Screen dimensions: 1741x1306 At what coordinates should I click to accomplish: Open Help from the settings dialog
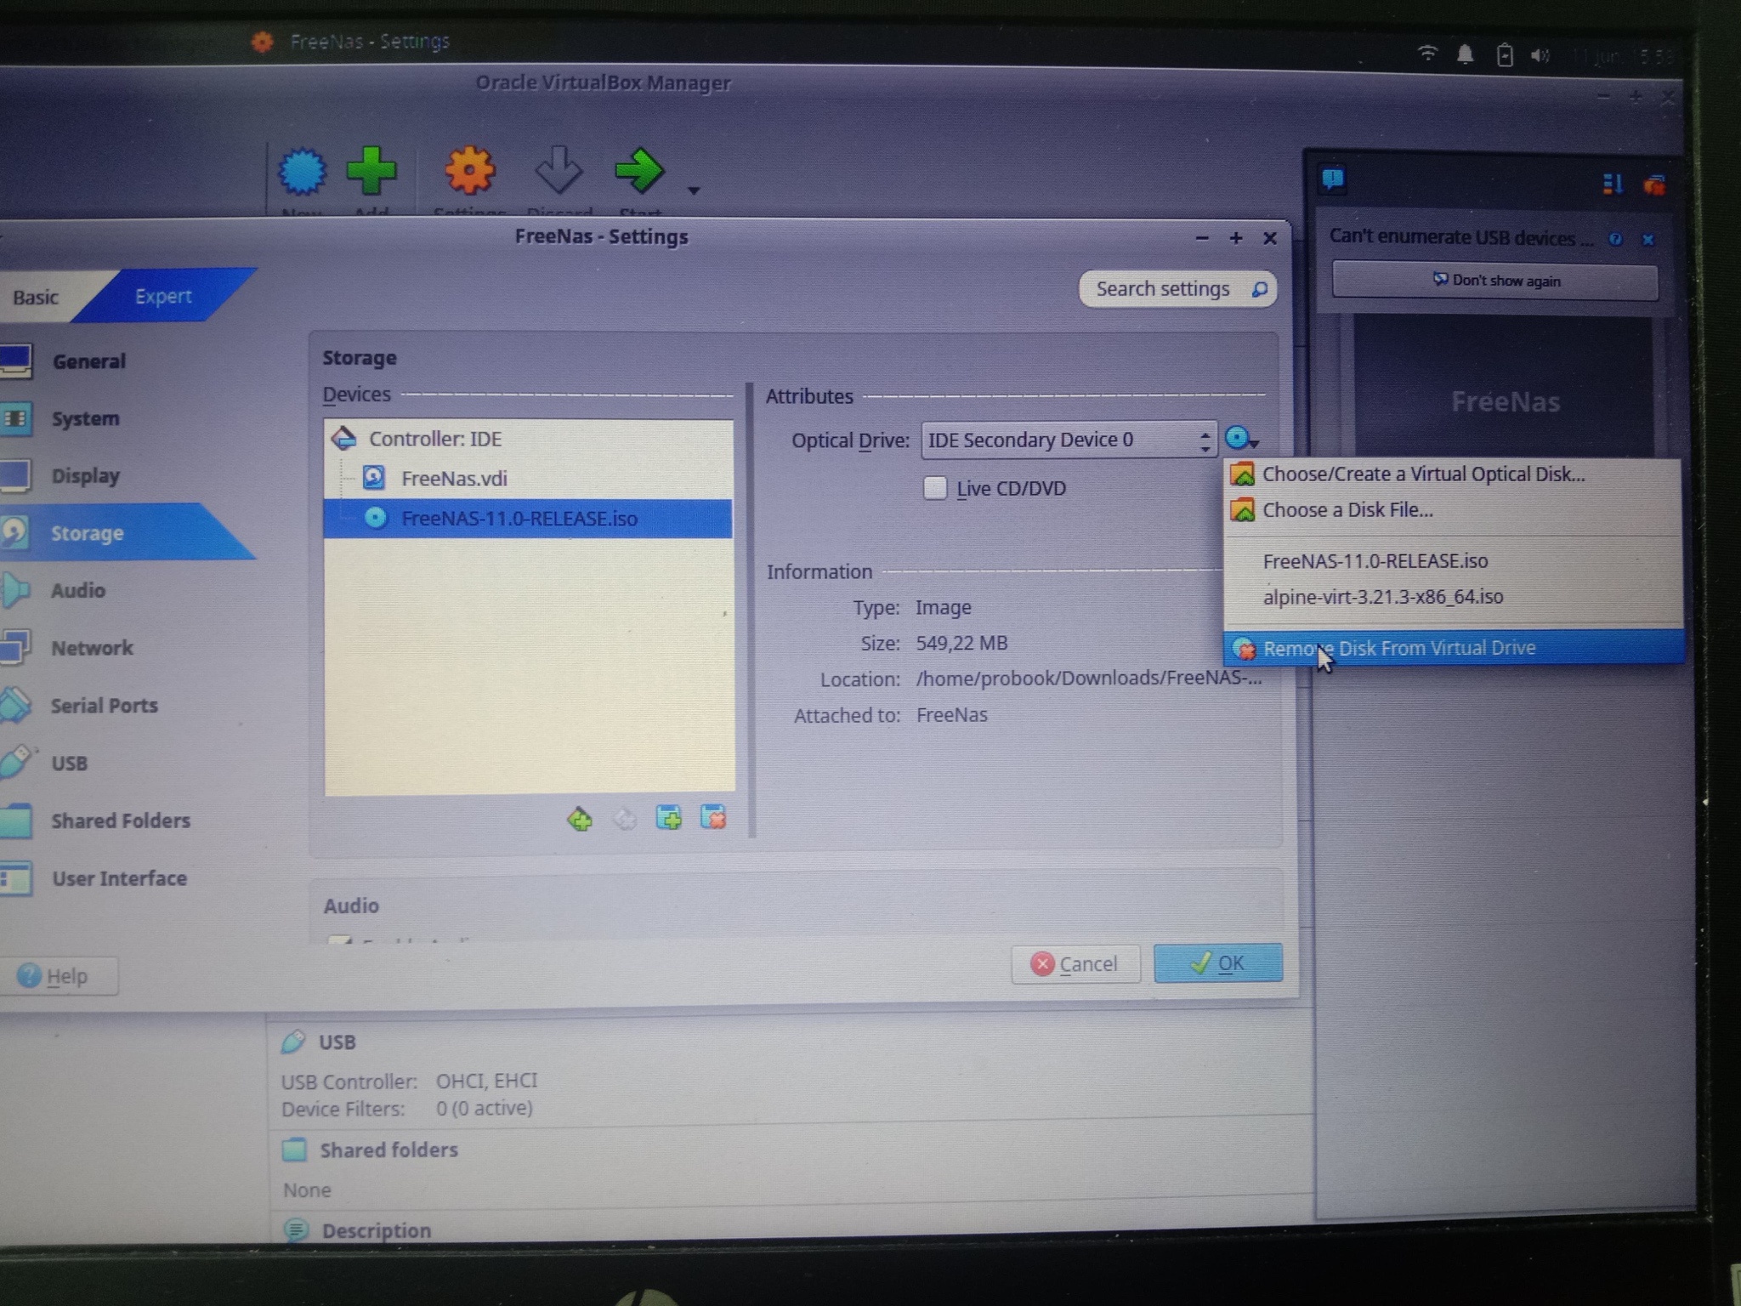(x=55, y=976)
